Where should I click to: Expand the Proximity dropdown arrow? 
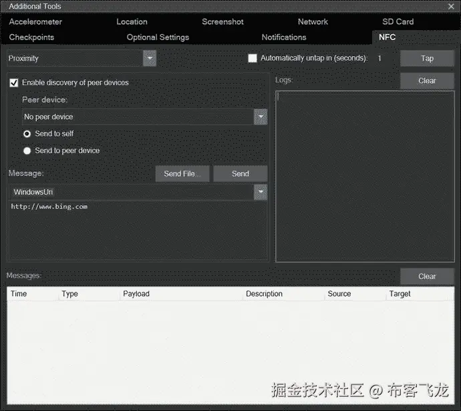[x=150, y=58]
